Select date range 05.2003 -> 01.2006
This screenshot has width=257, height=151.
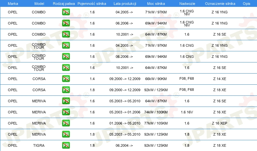(x=125, y=112)
